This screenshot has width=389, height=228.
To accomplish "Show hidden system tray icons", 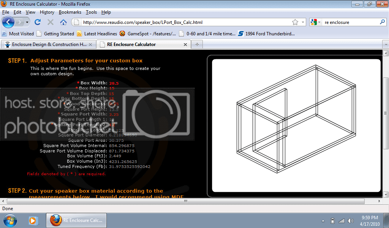I will coord(323,221).
